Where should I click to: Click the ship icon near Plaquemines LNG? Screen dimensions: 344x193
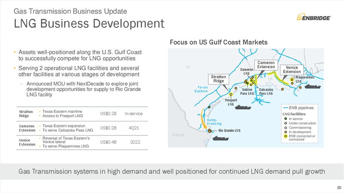click(313, 86)
